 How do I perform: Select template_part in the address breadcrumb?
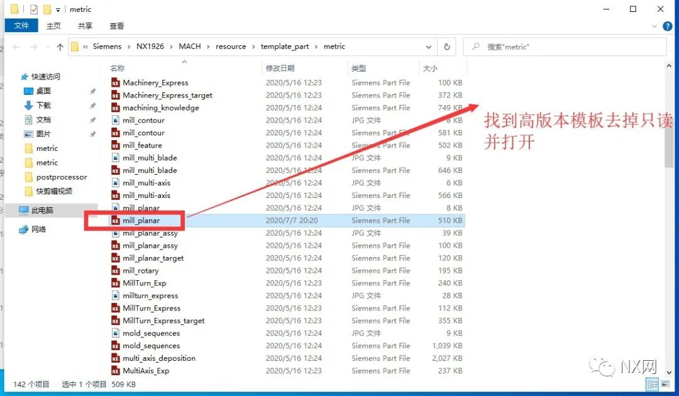pyautogui.click(x=285, y=47)
